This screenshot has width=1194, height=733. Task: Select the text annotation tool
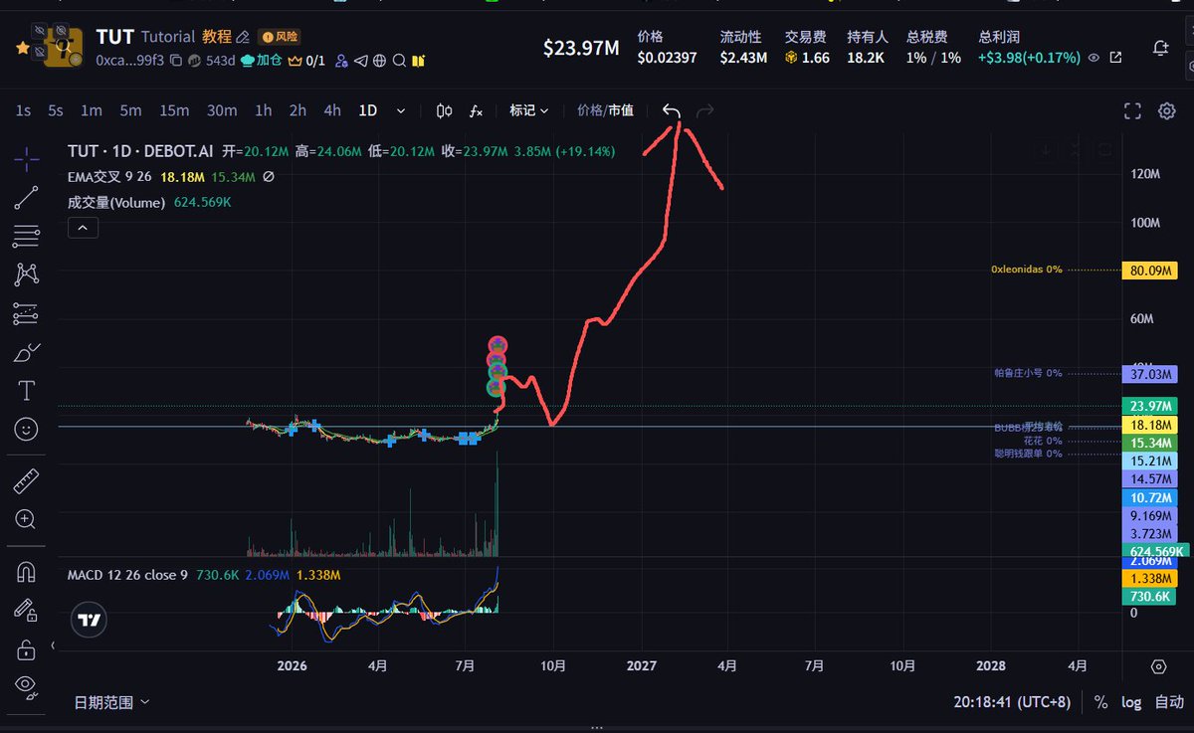[x=27, y=391]
